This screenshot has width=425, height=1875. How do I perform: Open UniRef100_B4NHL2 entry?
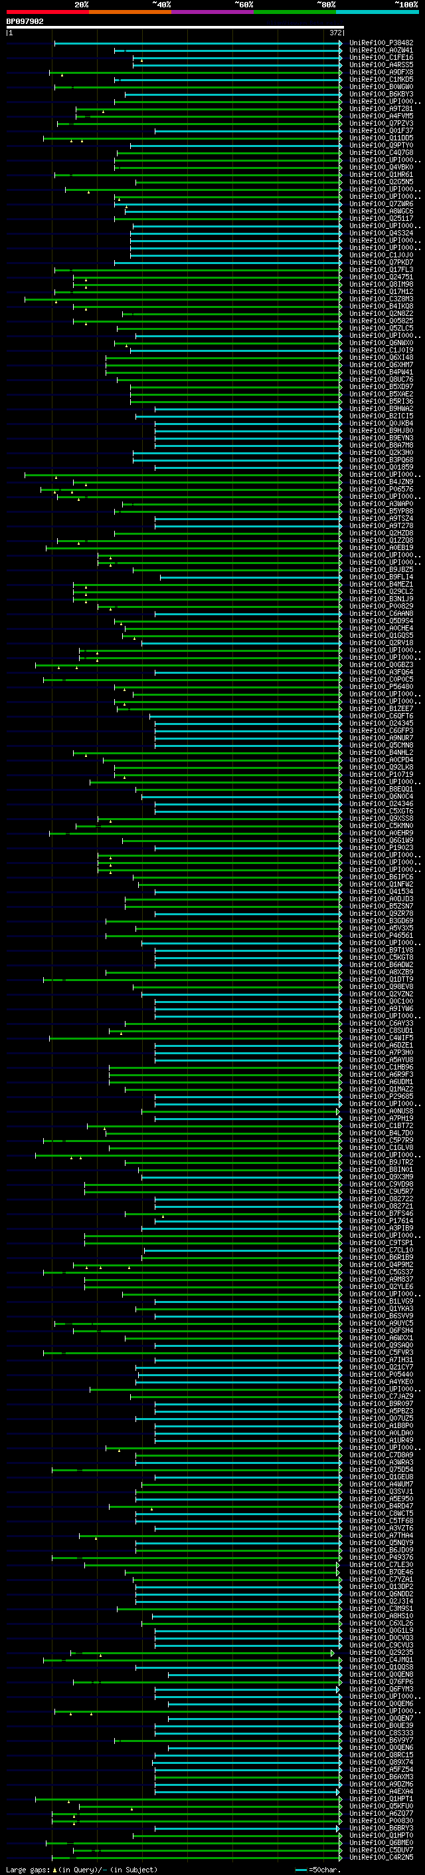pyautogui.click(x=381, y=753)
